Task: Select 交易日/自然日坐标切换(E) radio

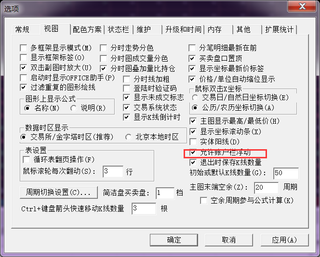Action: [x=195, y=98]
